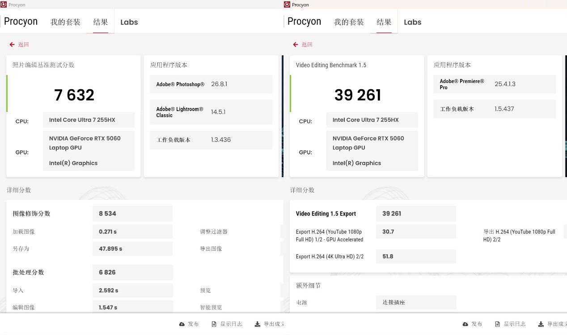Click the publish cloud icon in left window
The width and height of the screenshot is (567, 335).
coord(182,324)
